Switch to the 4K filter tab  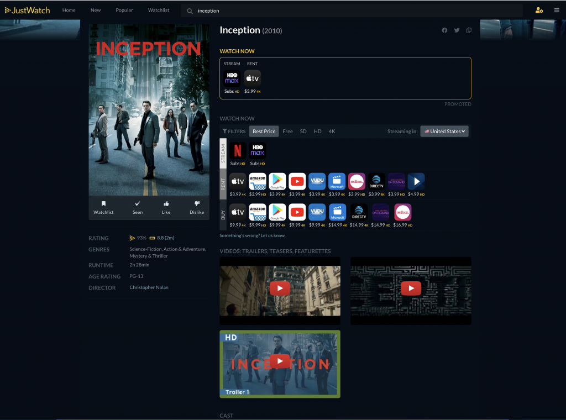[332, 132]
